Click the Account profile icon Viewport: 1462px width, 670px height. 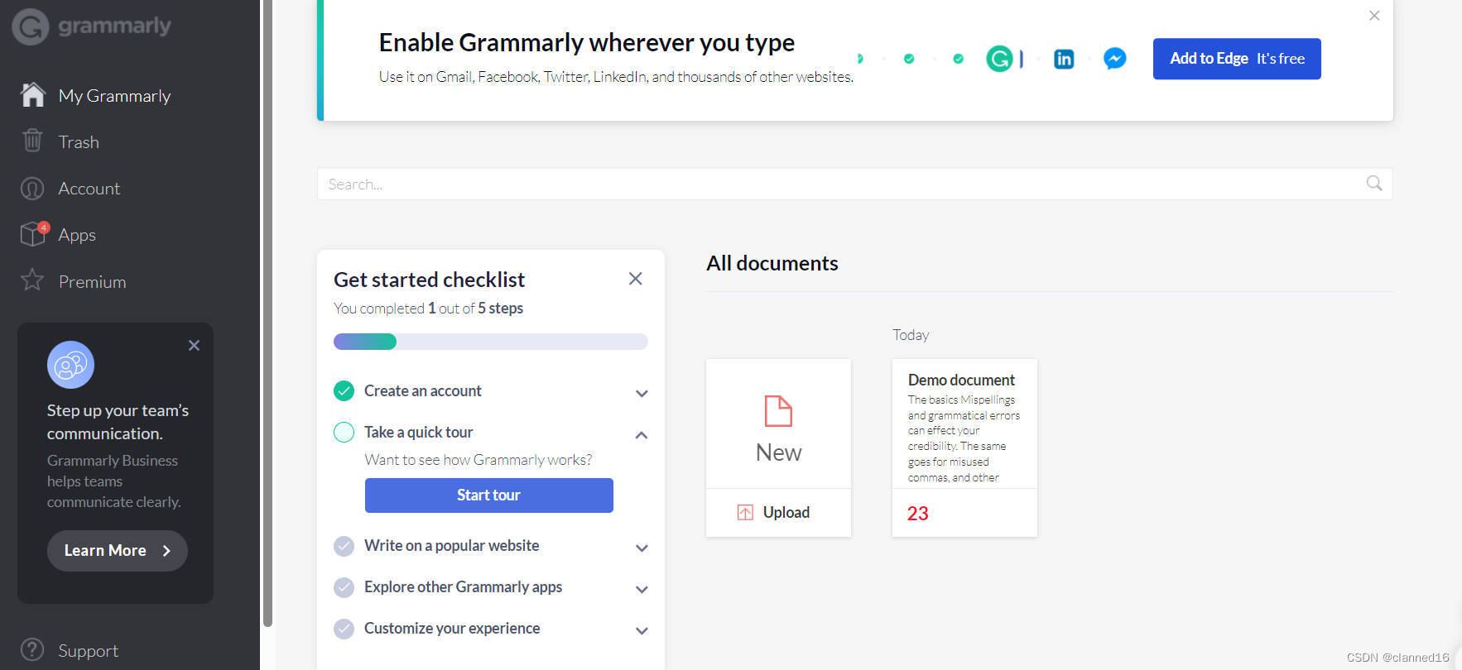[32, 189]
